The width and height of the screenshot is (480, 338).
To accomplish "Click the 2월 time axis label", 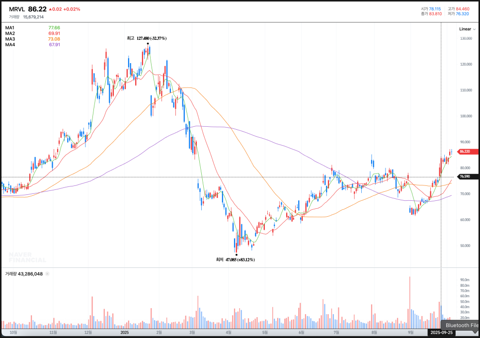I will tap(159, 333).
